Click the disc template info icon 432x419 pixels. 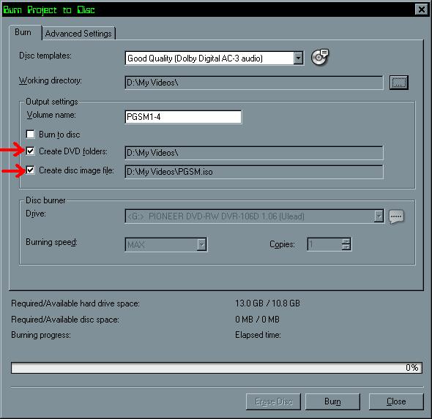319,57
